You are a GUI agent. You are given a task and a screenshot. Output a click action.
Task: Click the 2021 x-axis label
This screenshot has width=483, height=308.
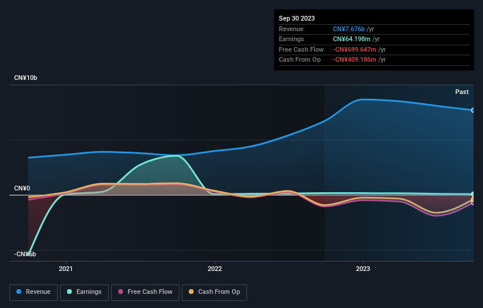[66, 269]
